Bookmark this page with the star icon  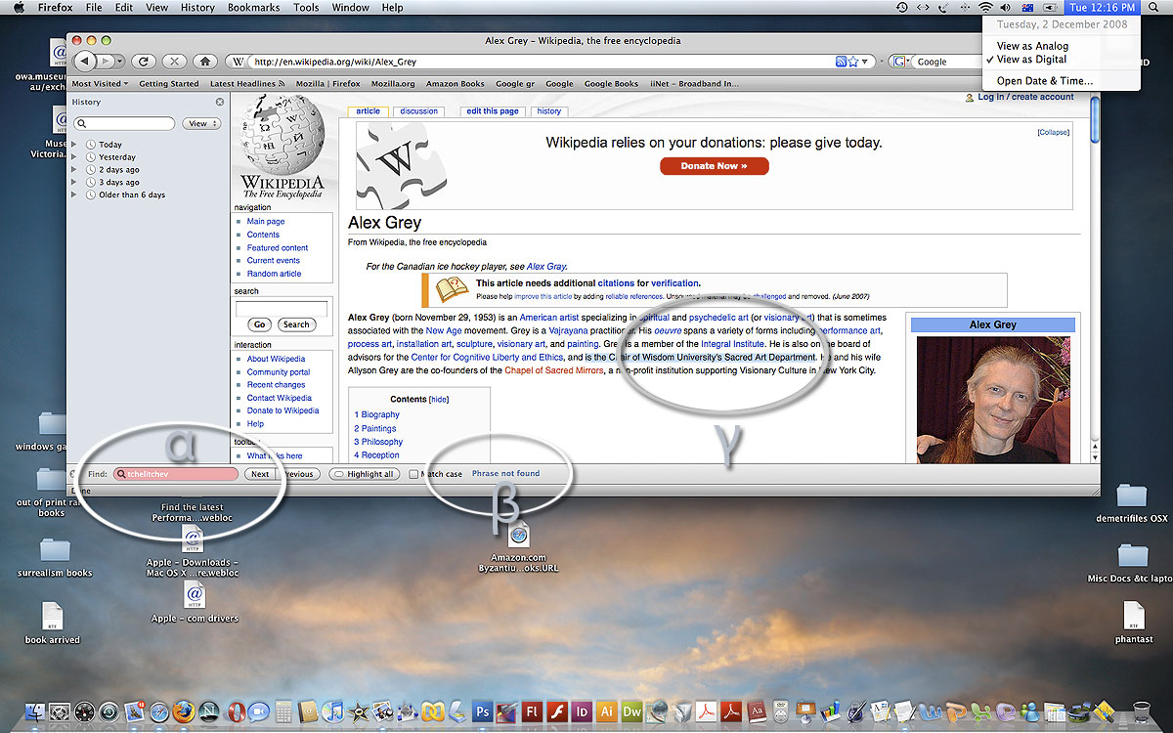pyautogui.click(x=853, y=62)
